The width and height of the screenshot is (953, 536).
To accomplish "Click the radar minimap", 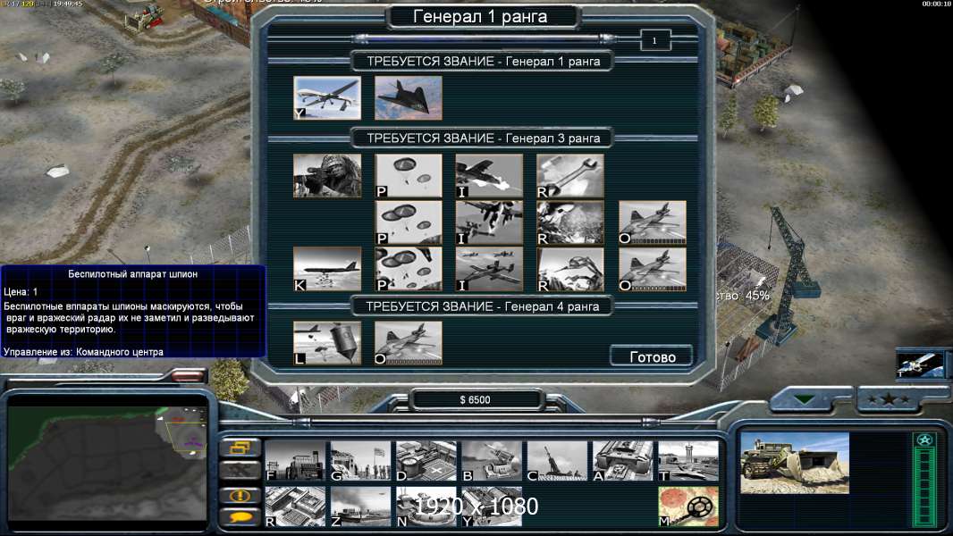I will [107, 463].
